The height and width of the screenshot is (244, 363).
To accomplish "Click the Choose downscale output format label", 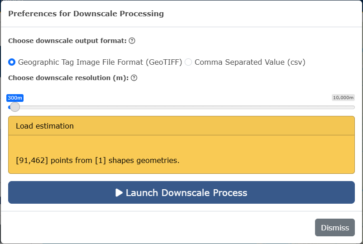I will coord(67,41).
